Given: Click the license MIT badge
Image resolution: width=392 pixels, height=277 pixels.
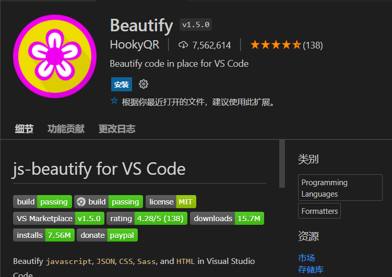Looking at the screenshot, I should coord(171,201).
